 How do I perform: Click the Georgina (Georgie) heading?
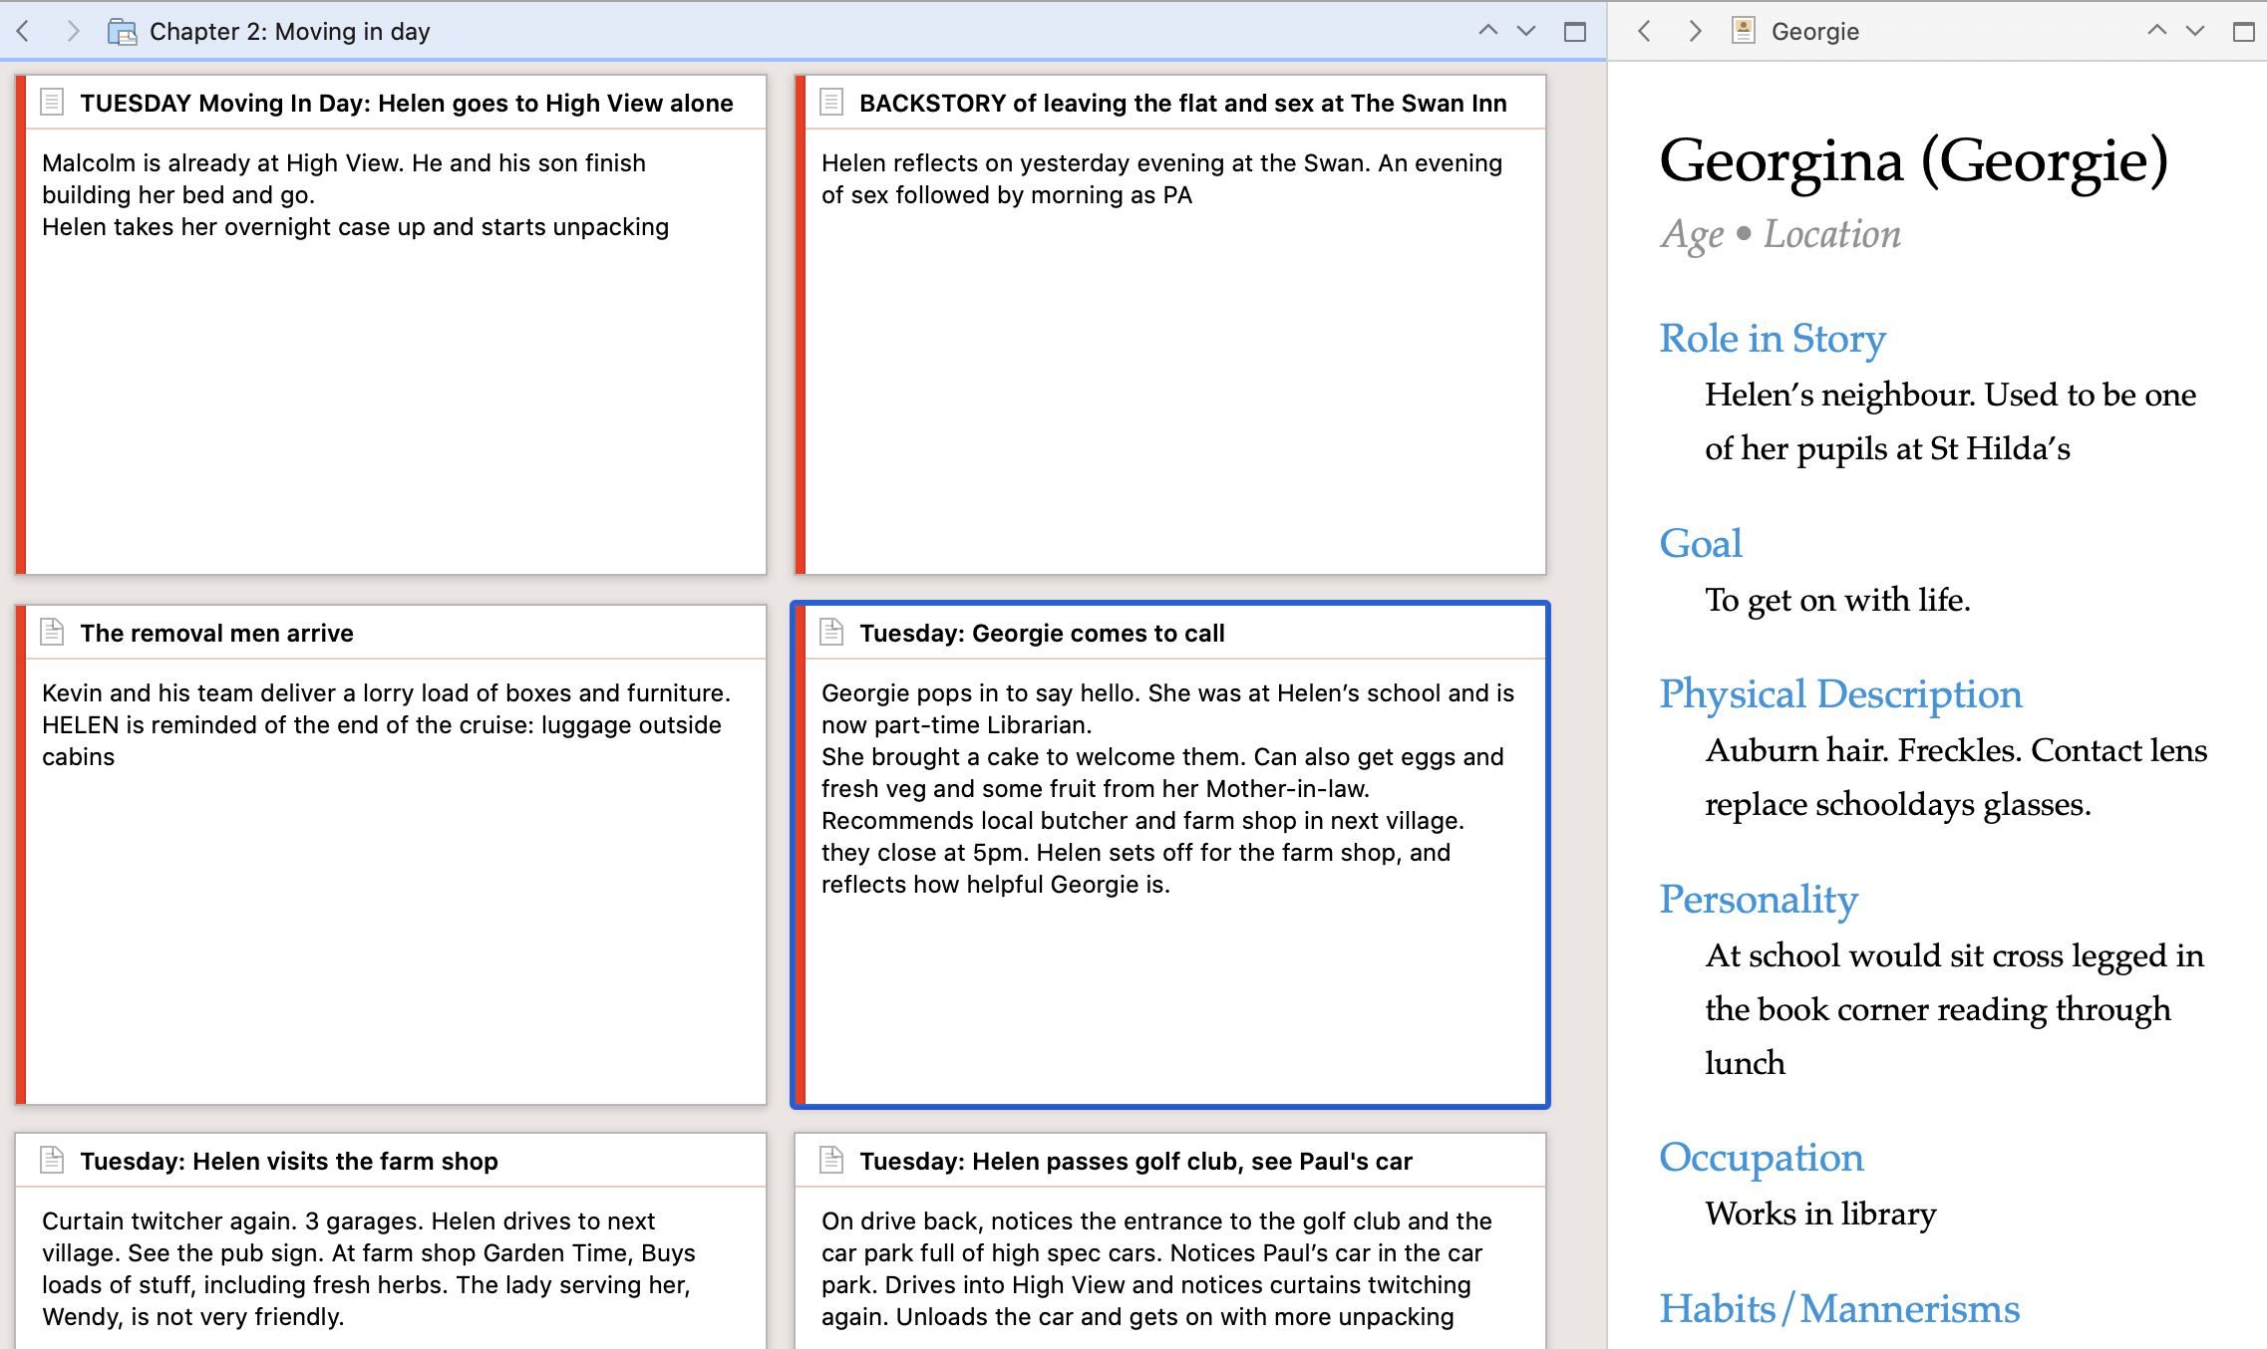point(1914,160)
